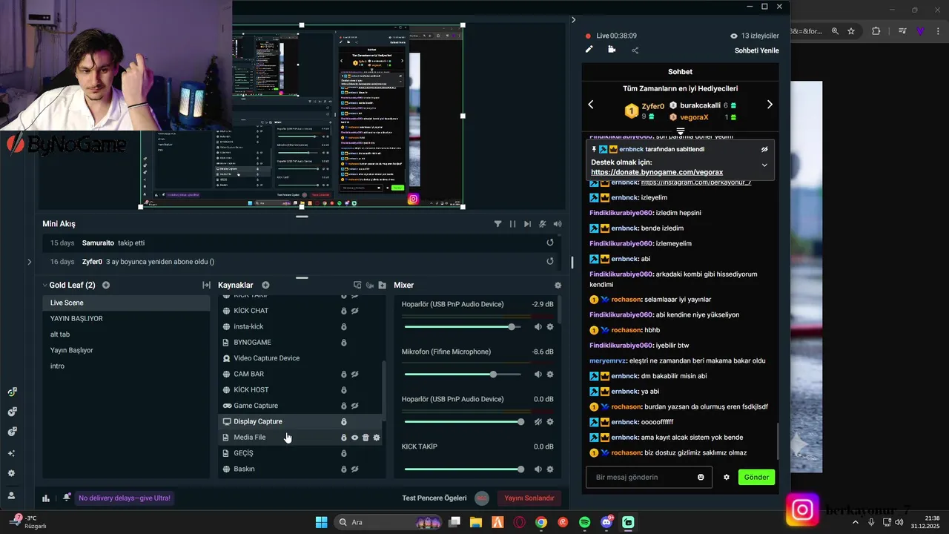Screen dimensions: 949x534
Task: Hide the Media File source with eye
Action: pos(354,438)
